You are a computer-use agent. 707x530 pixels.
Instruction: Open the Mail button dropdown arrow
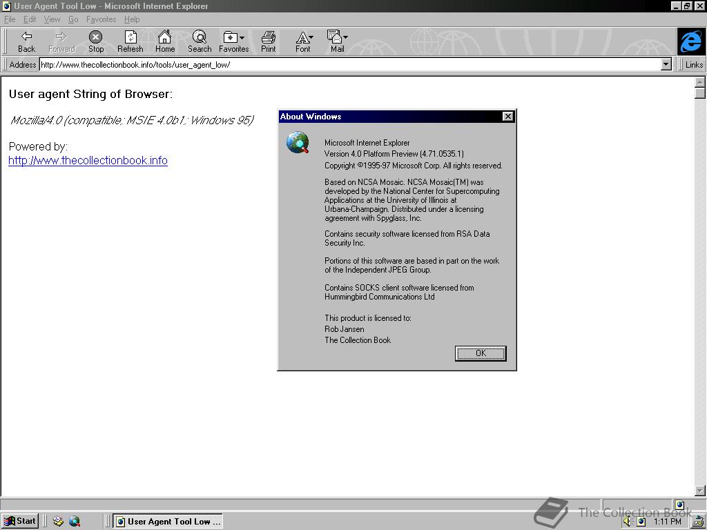(345, 38)
